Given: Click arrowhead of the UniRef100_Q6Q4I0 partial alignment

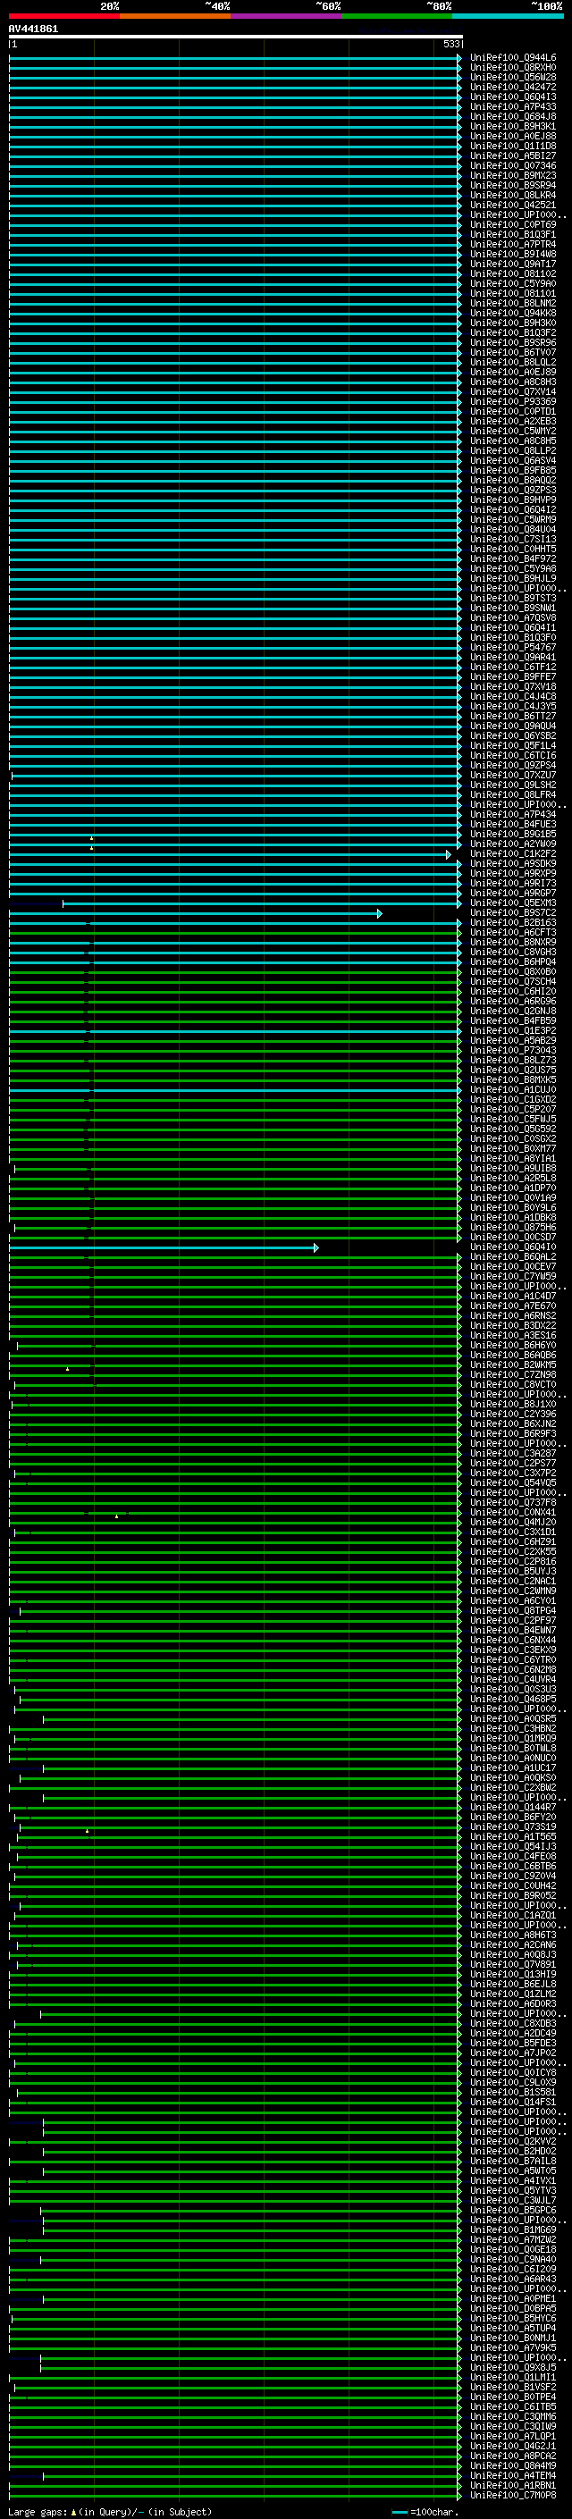Looking at the screenshot, I should coord(315,1247).
